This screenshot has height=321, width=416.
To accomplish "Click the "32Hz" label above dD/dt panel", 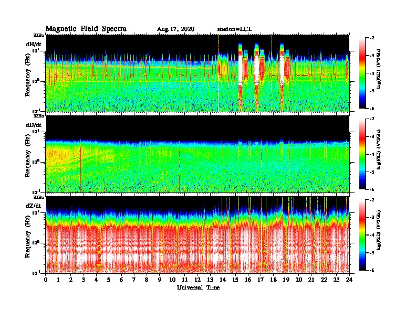I will 39,116.
